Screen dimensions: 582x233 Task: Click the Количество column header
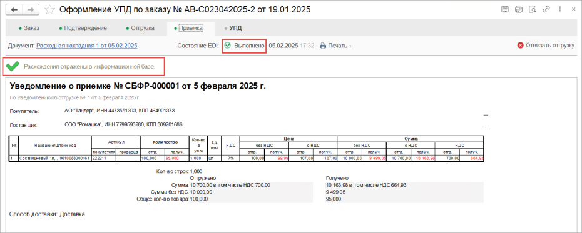pos(165,142)
